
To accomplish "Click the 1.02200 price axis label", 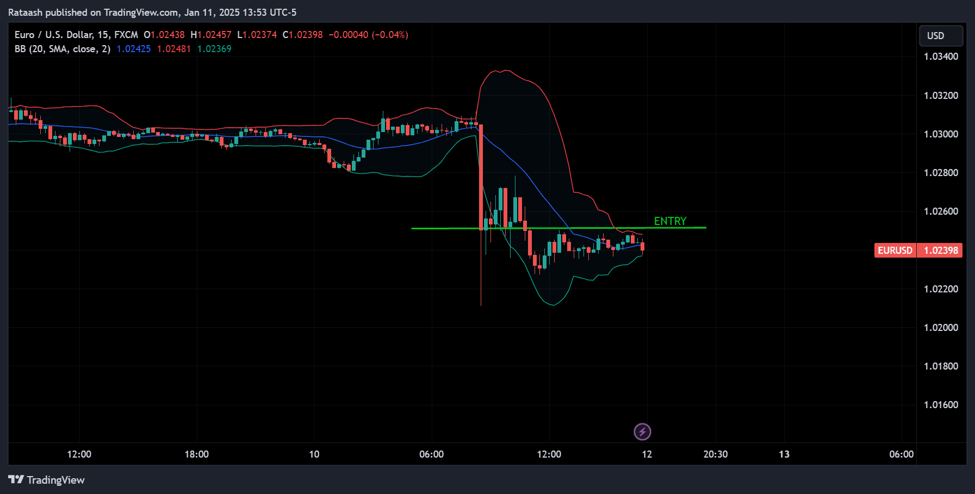I will click(x=941, y=289).
